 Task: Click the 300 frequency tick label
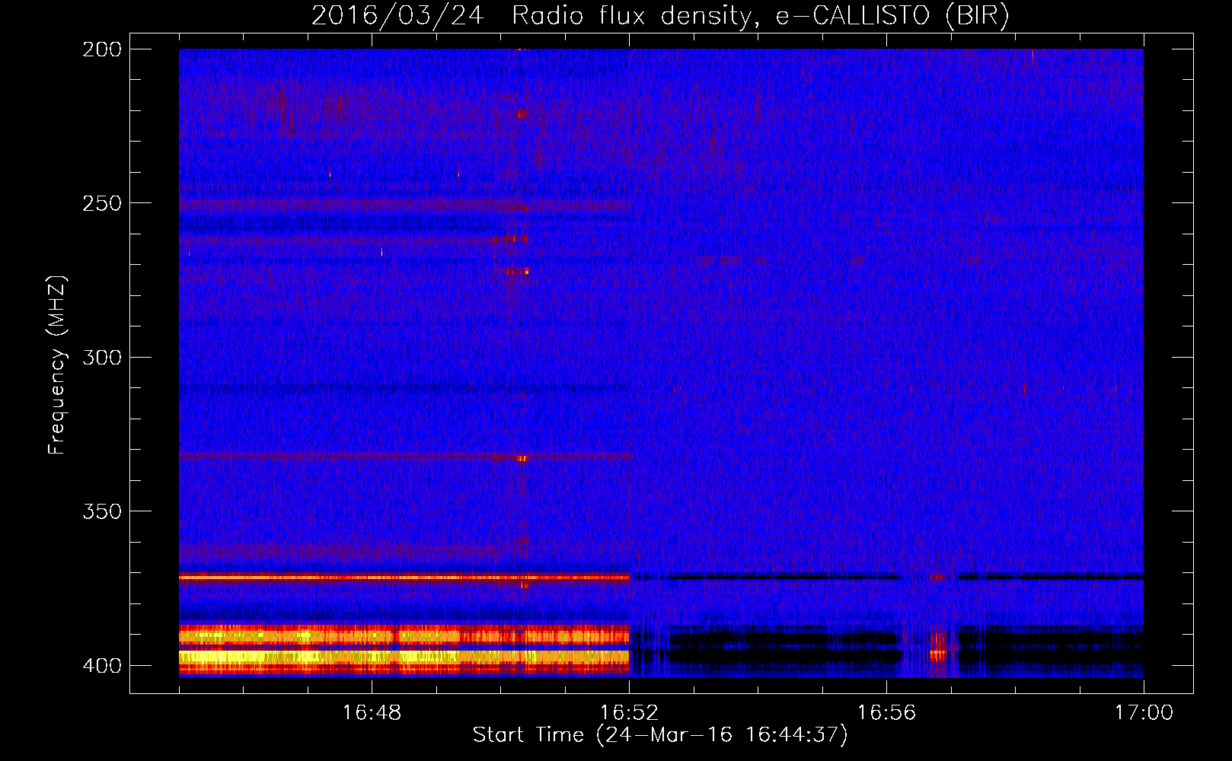pyautogui.click(x=102, y=358)
